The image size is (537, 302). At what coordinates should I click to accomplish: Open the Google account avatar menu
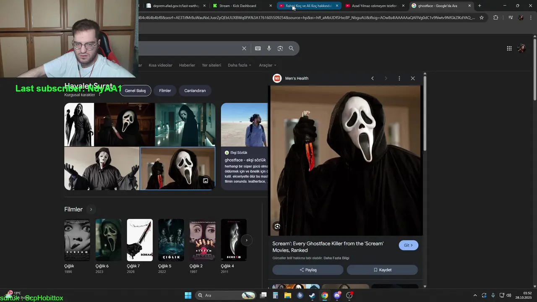(521, 48)
